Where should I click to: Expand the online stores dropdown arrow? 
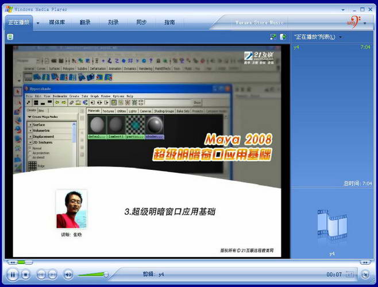[x=365, y=23]
